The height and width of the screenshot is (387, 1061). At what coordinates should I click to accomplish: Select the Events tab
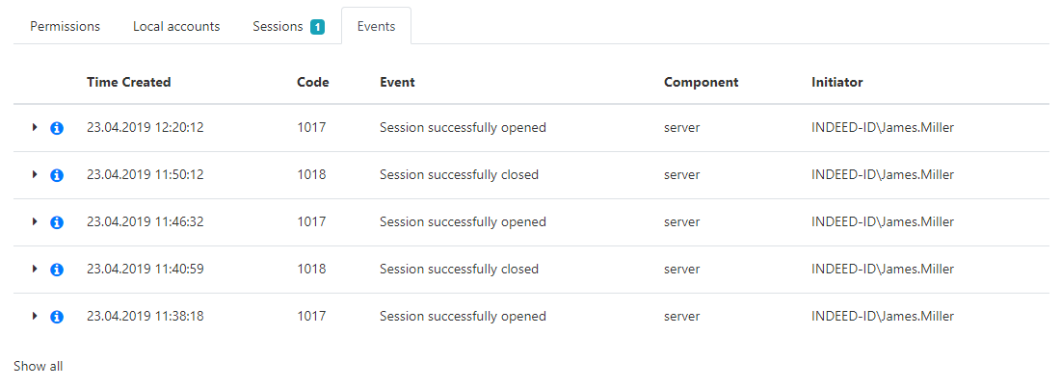point(376,26)
